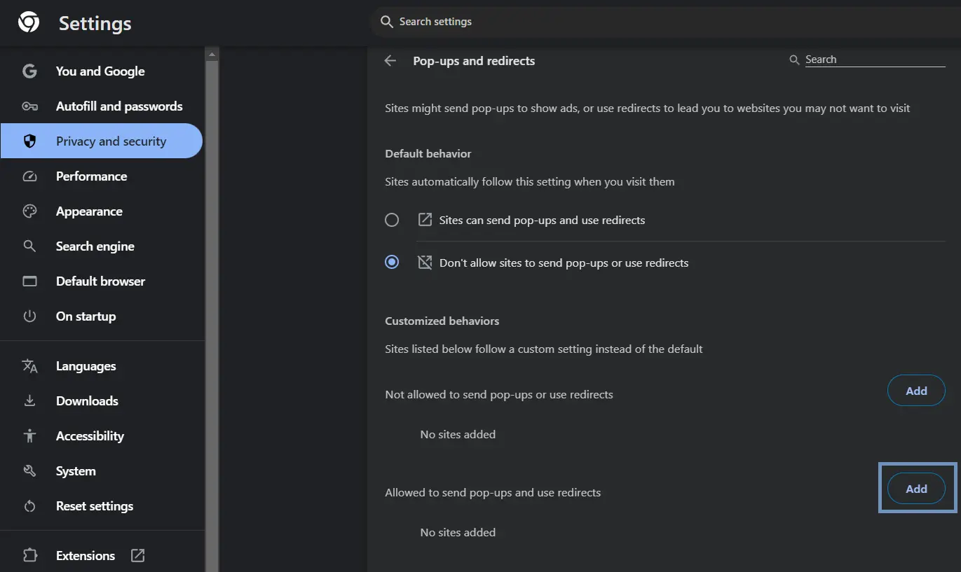Go to Search engine settings
Screen dimensions: 961x572
(95, 246)
